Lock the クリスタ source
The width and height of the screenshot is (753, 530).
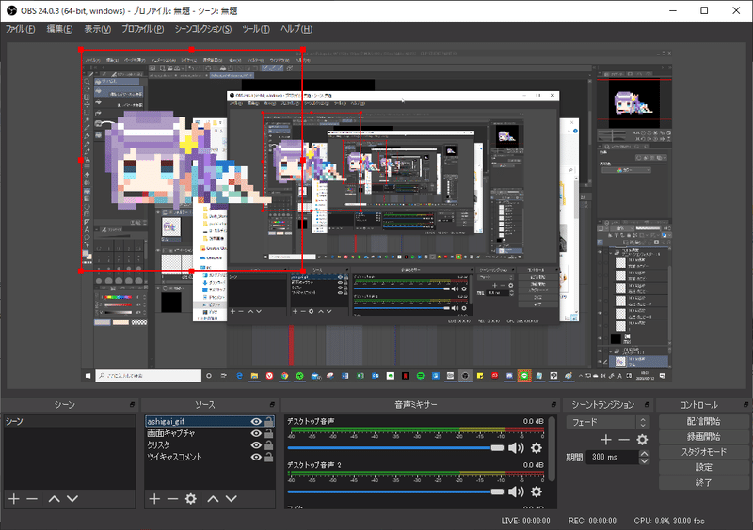pyautogui.click(x=269, y=445)
